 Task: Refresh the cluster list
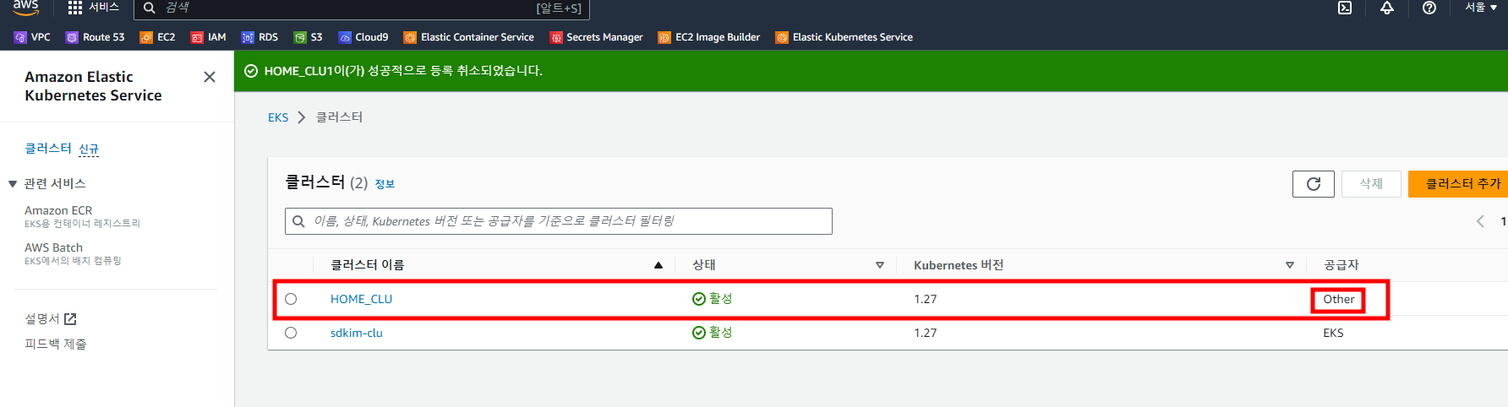pyautogui.click(x=1314, y=184)
